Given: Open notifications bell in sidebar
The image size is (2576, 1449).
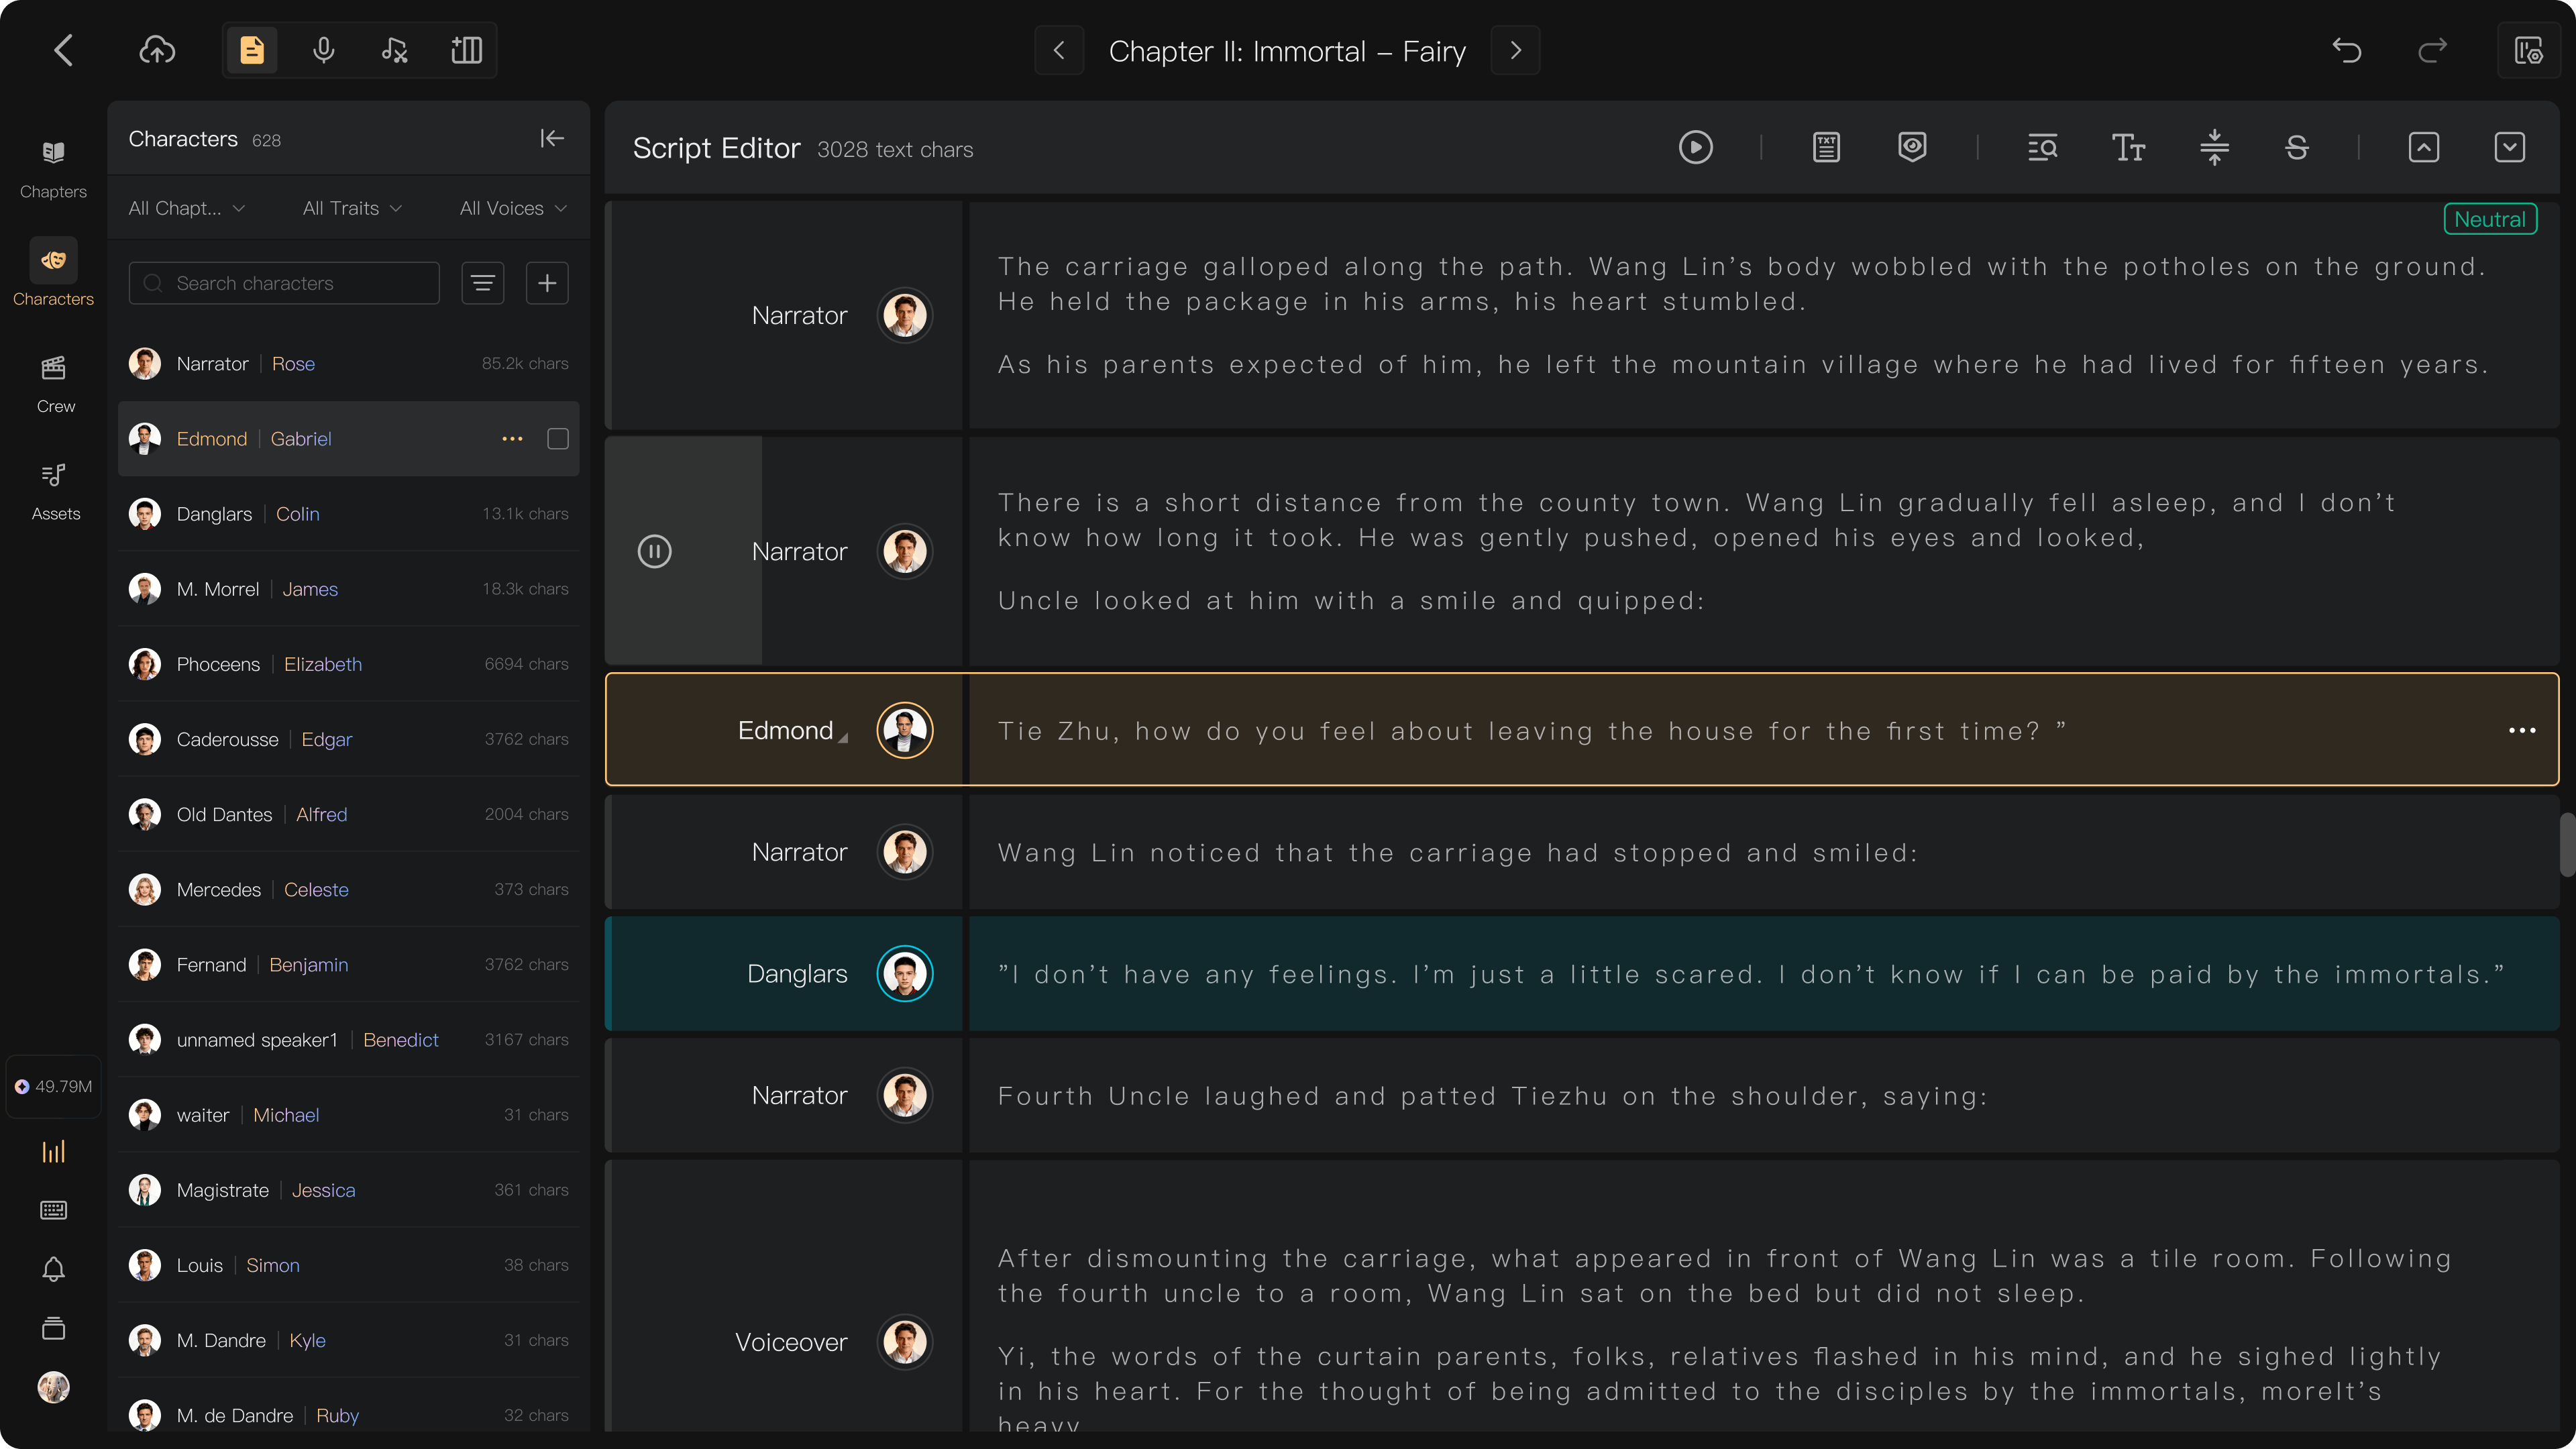Looking at the screenshot, I should click(x=54, y=1269).
